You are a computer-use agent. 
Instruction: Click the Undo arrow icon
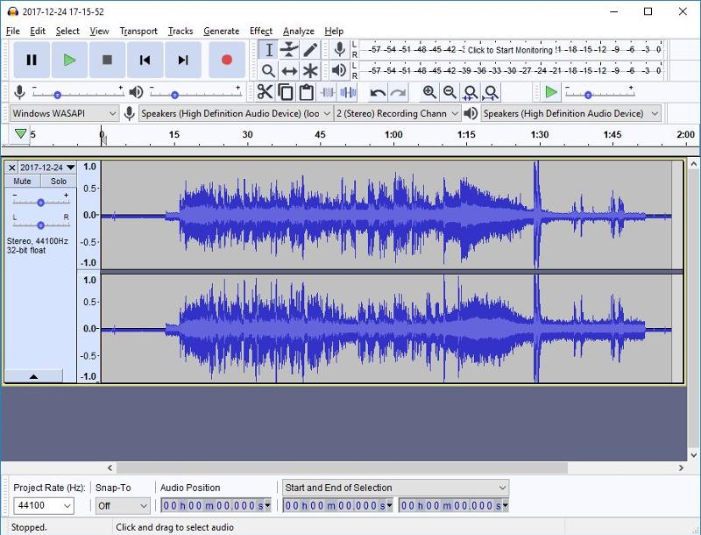point(378,92)
